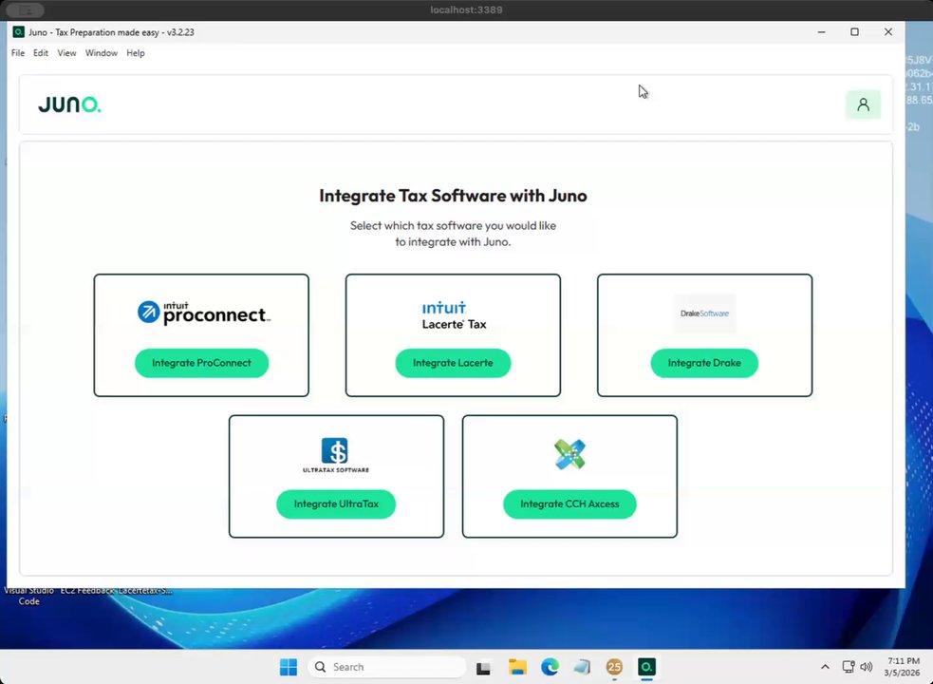Select the Juno app on the taskbar

tap(646, 667)
